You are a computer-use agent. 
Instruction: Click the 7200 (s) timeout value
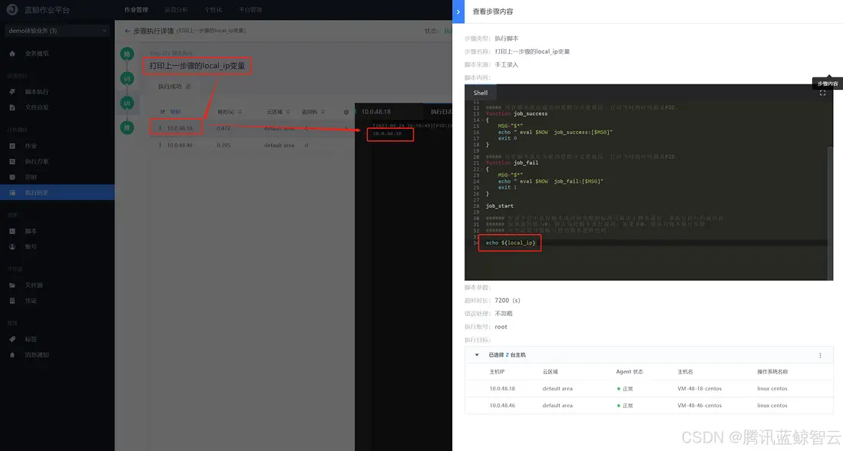(507, 301)
